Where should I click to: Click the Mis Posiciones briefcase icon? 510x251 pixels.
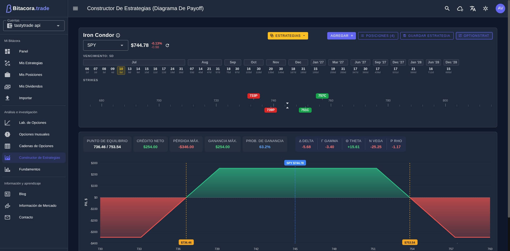[7, 75]
